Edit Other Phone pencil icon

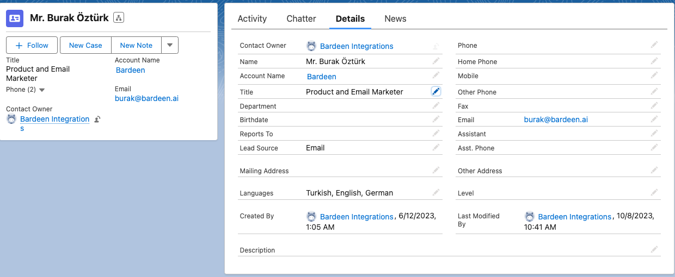[x=654, y=91]
